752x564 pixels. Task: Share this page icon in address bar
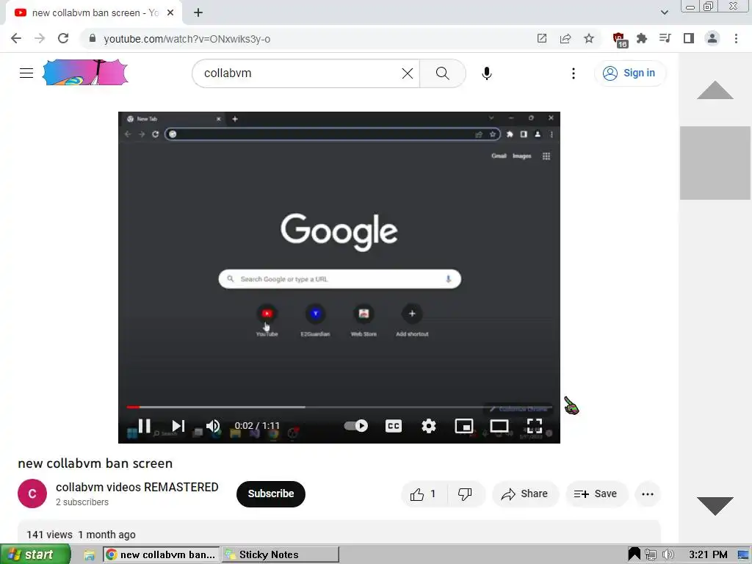click(x=565, y=38)
